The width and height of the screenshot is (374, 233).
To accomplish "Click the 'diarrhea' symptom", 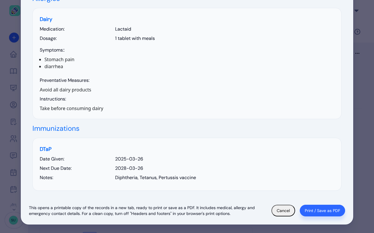I will pos(54,66).
